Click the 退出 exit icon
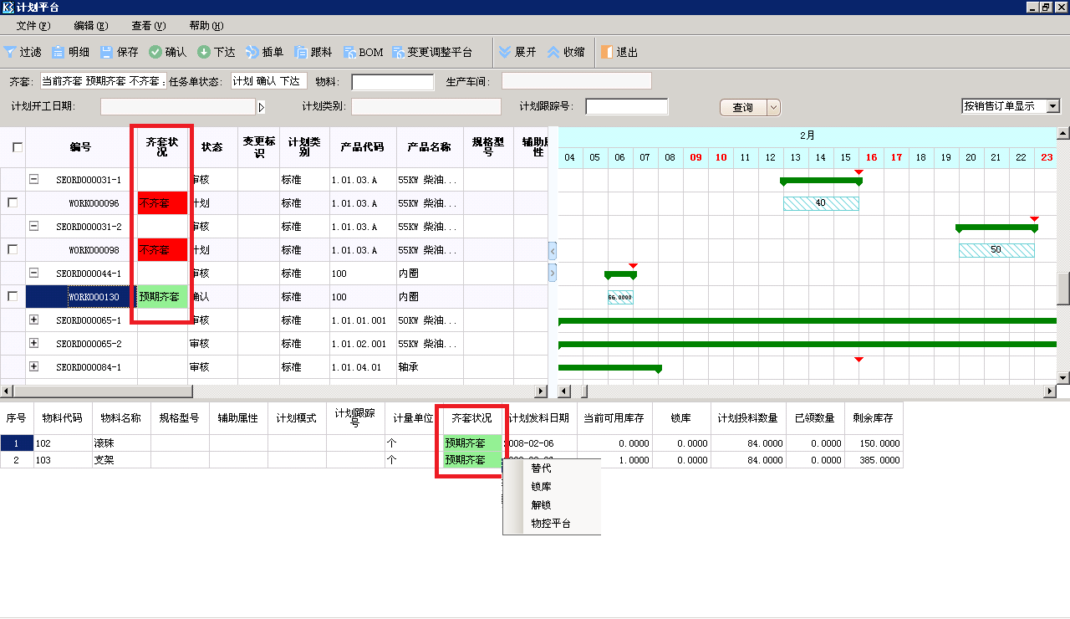The width and height of the screenshot is (1070, 619). [607, 52]
